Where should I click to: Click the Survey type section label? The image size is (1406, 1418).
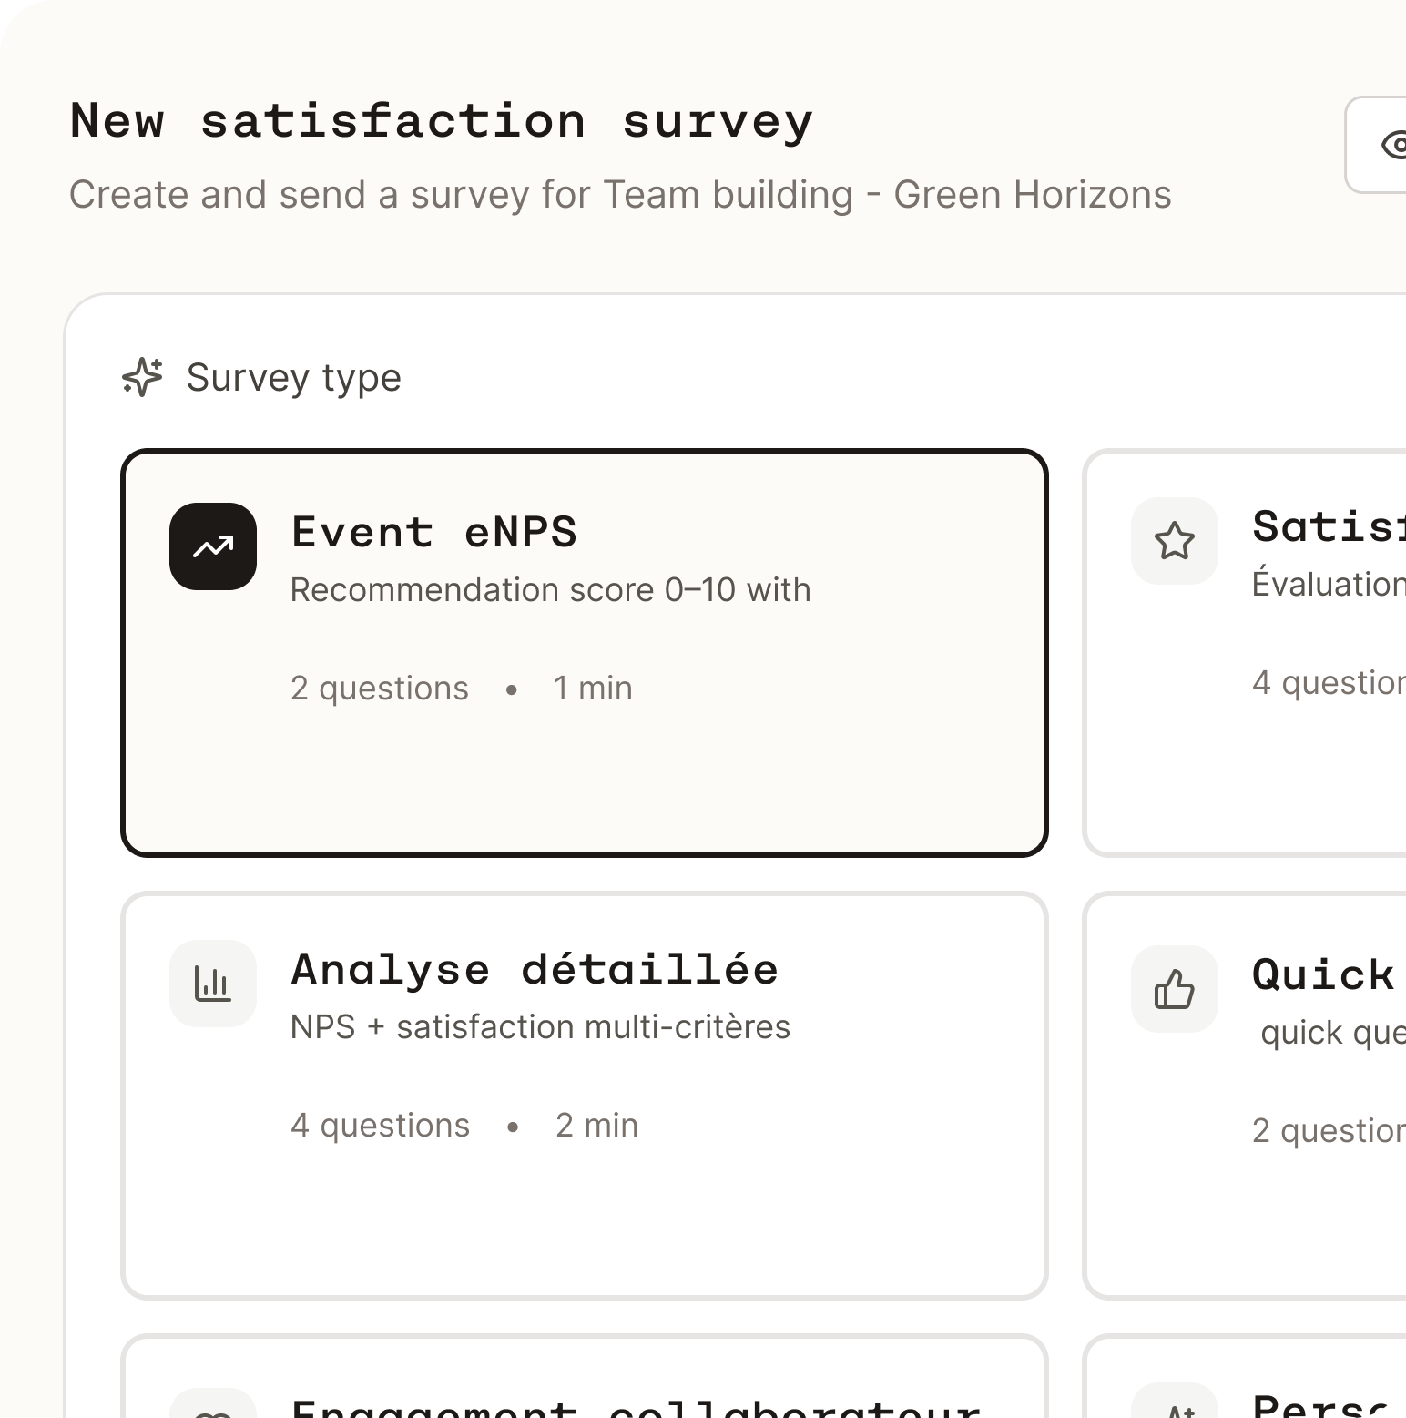coord(292,377)
